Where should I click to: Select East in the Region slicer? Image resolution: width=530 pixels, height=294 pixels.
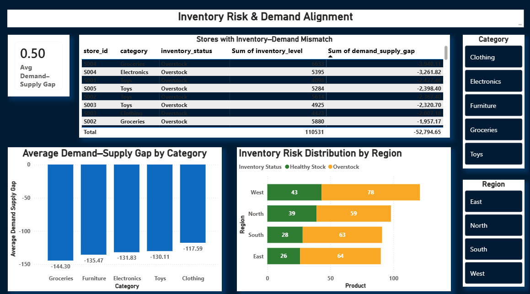493,202
